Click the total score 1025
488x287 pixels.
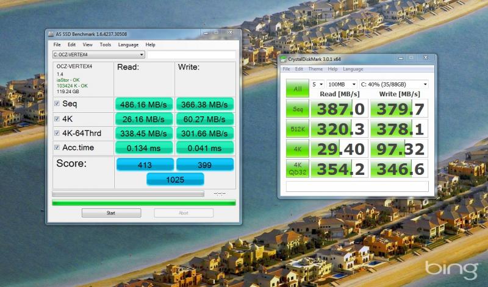coord(175,179)
